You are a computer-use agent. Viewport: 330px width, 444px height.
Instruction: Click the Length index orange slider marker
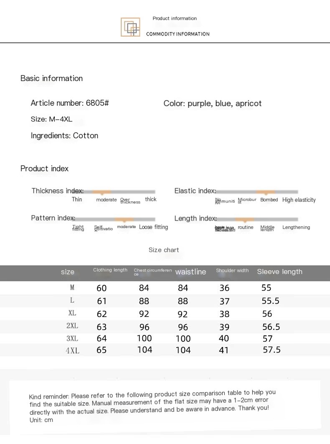244,220
